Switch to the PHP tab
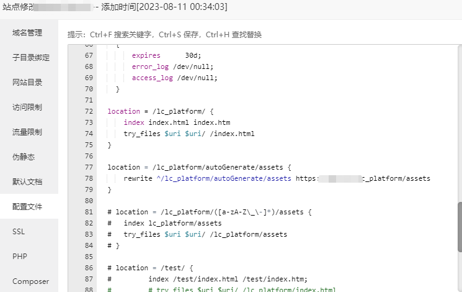 19,256
